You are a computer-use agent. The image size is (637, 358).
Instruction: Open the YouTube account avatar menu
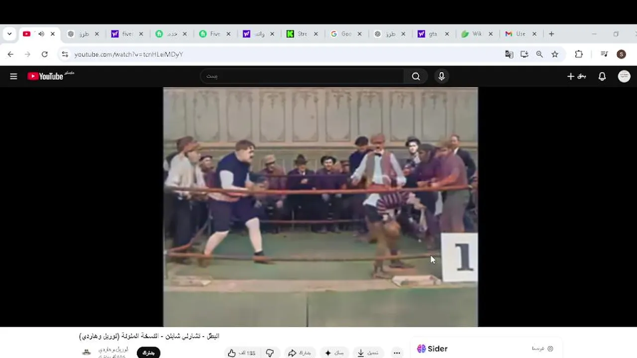(x=624, y=76)
